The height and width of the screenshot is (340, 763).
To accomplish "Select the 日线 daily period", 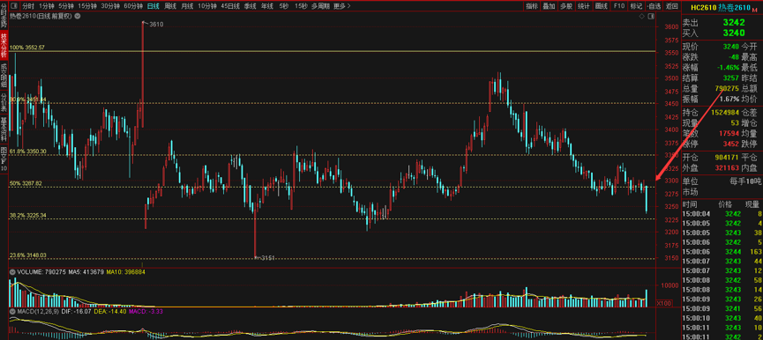I will point(153,6).
